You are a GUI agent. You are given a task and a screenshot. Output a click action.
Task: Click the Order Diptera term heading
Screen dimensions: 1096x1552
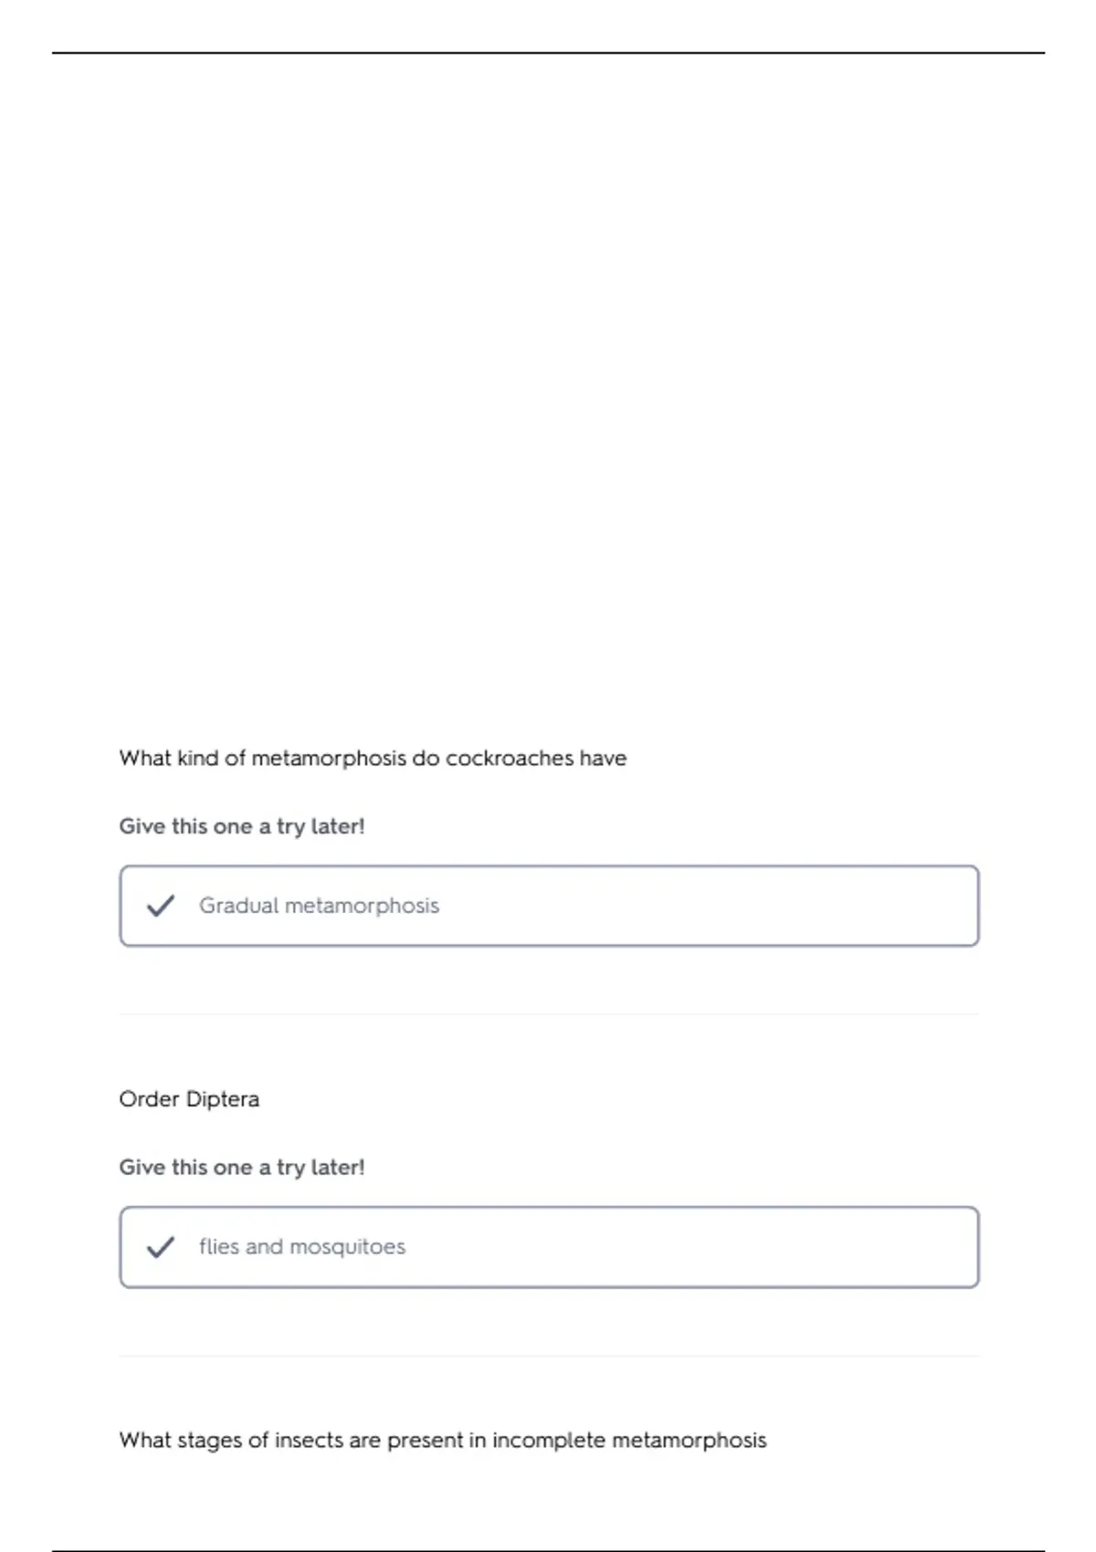point(189,1099)
